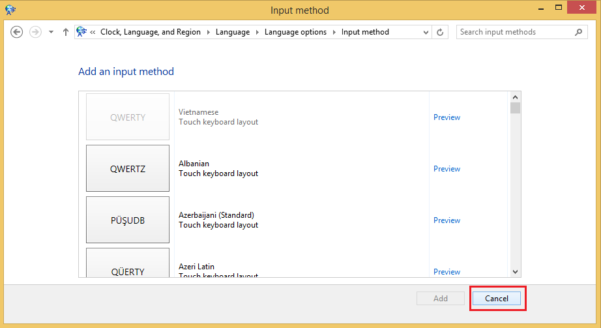
Task: Click the Refresh button in address bar
Action: tap(441, 32)
